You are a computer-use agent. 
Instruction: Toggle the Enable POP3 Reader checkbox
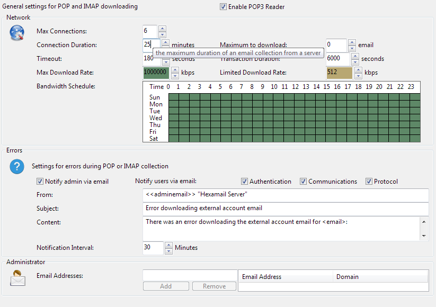[224, 7]
